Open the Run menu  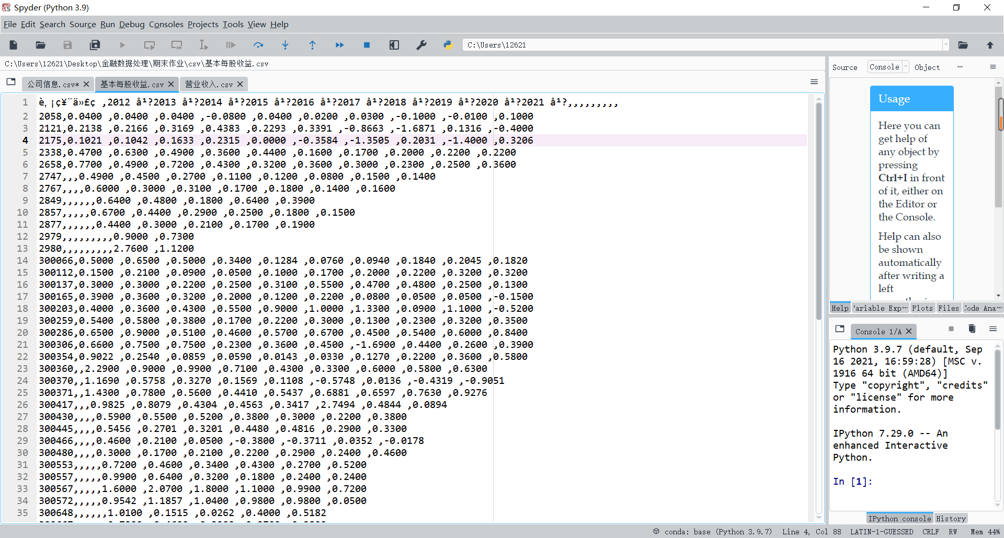[x=107, y=24]
